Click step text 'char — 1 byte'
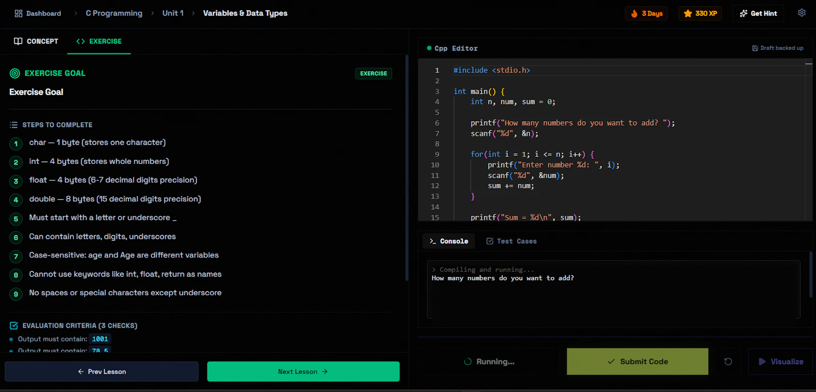Image resolution: width=816 pixels, height=392 pixels. [97, 143]
